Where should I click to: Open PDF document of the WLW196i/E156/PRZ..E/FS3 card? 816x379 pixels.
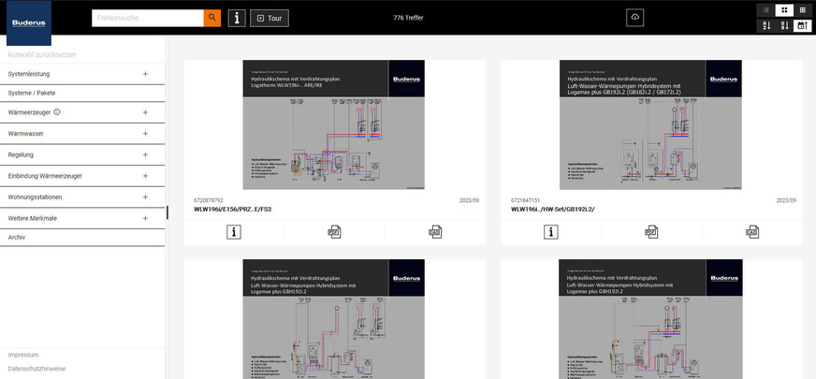[334, 231]
